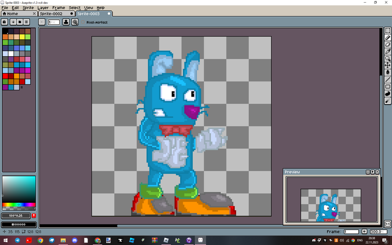
Task: Click the background color #000000 button
Action: [19, 224]
